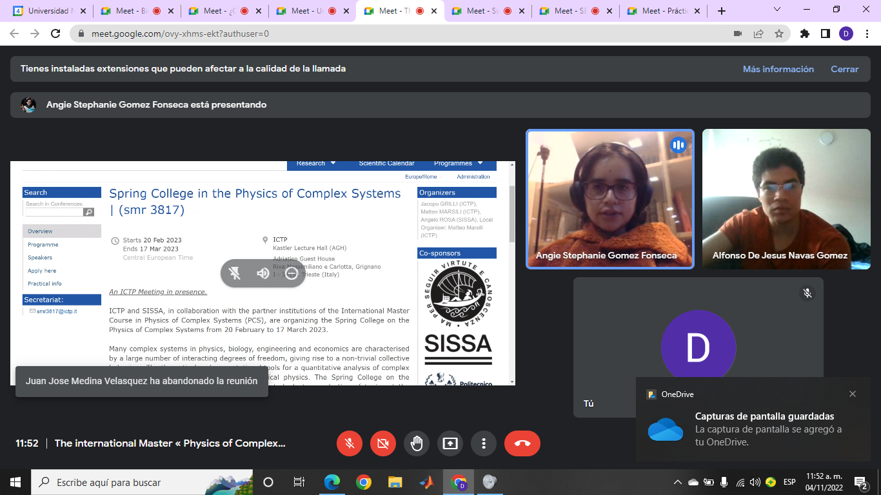Open the Chrome extensions puzzle icon
Image resolution: width=881 pixels, height=495 pixels.
click(x=804, y=34)
